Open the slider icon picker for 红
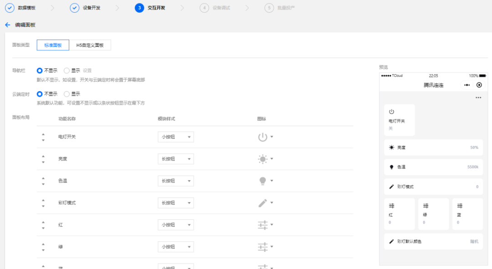This screenshot has width=492, height=269. click(266, 225)
